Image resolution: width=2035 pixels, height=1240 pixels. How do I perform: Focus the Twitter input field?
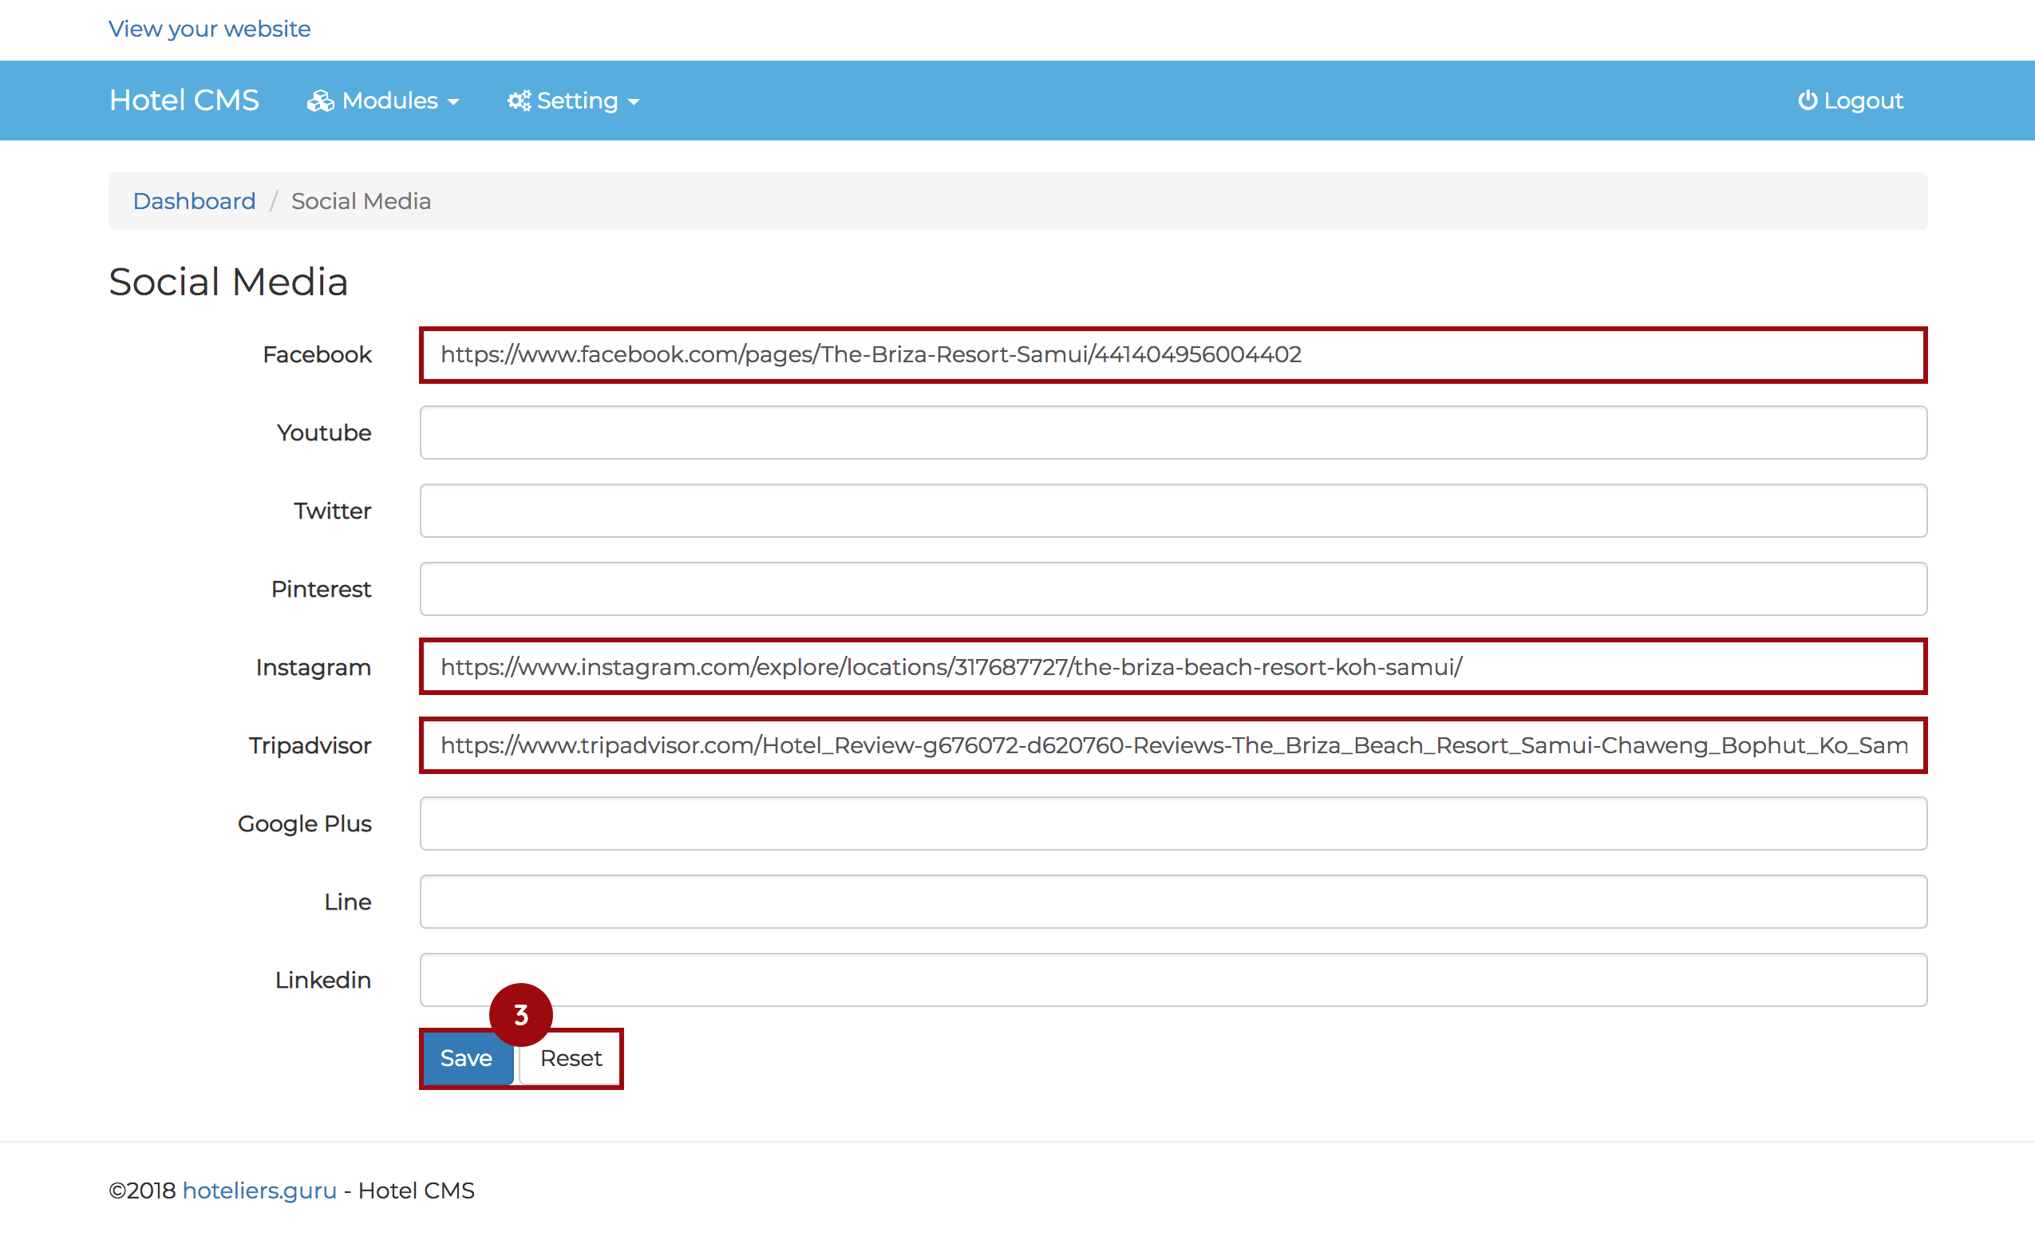[x=1173, y=510]
